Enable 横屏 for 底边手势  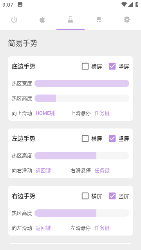(85, 66)
